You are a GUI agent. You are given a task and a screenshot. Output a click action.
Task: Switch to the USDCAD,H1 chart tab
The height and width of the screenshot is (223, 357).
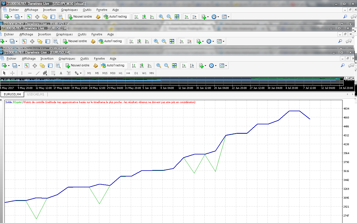pyautogui.click(x=35, y=94)
